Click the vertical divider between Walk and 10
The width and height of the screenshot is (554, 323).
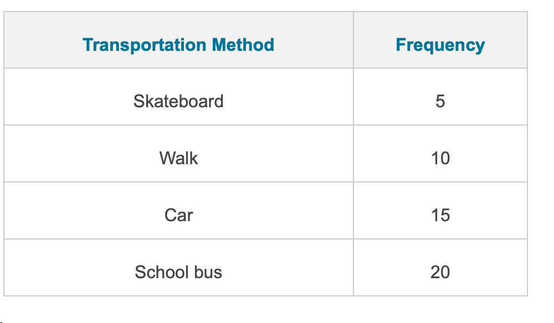tap(353, 153)
